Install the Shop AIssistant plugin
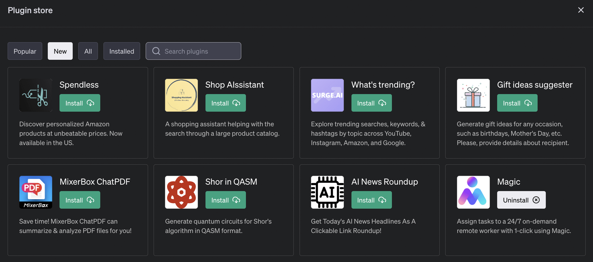This screenshot has width=593, height=262. point(226,103)
